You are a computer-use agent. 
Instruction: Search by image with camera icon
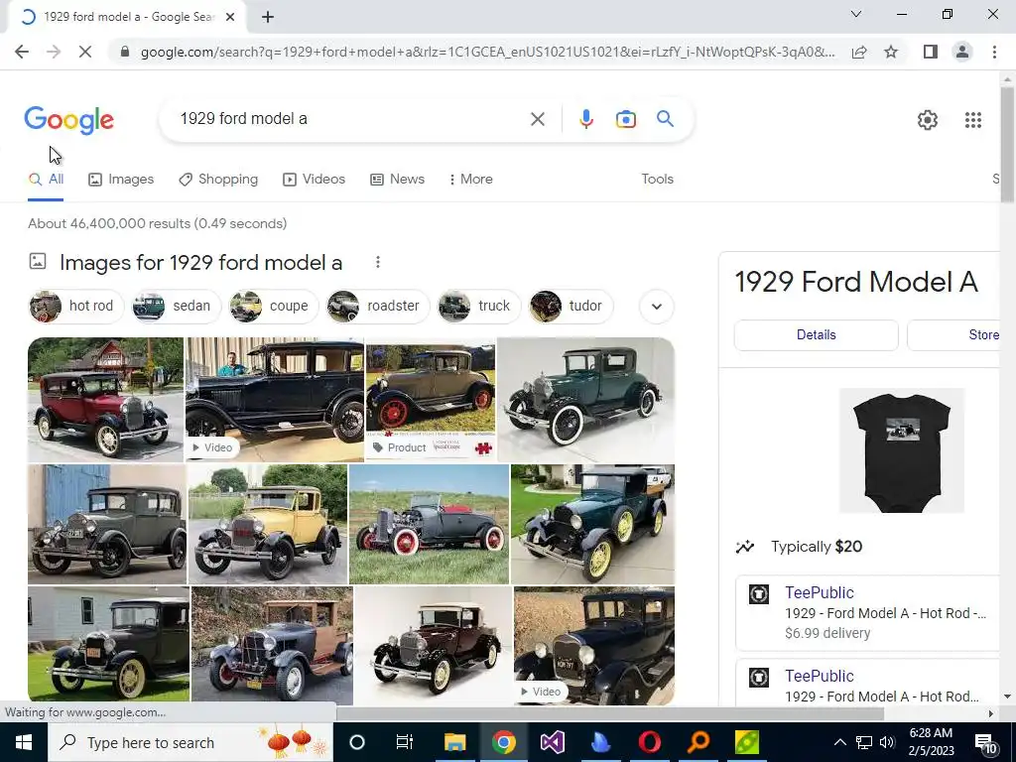pos(625,119)
